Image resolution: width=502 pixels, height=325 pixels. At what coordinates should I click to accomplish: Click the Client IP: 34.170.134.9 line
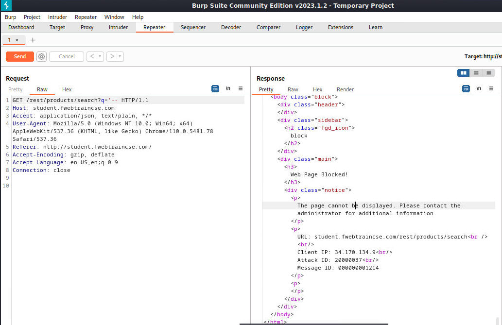pyautogui.click(x=345, y=252)
